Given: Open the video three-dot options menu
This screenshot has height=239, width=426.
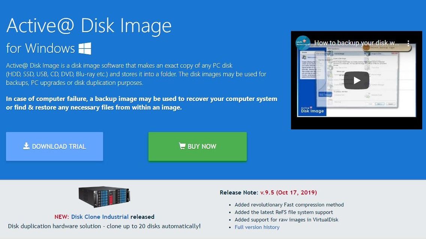Looking at the screenshot, I should pos(408,43).
